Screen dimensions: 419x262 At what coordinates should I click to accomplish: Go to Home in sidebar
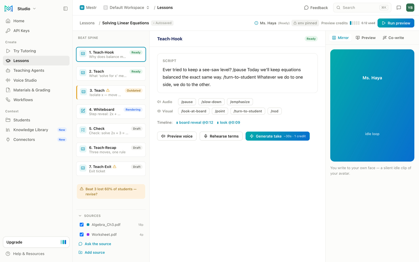[x=36, y=21]
